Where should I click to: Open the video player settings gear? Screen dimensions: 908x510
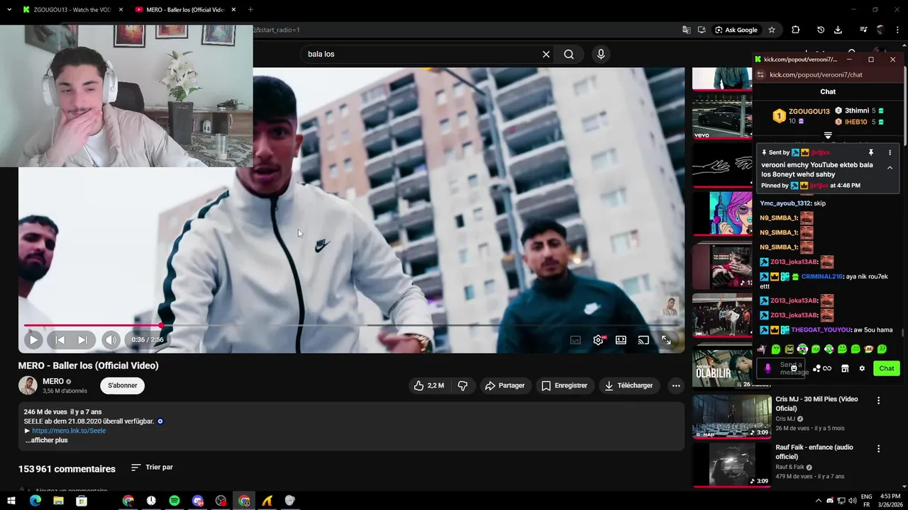tap(598, 340)
